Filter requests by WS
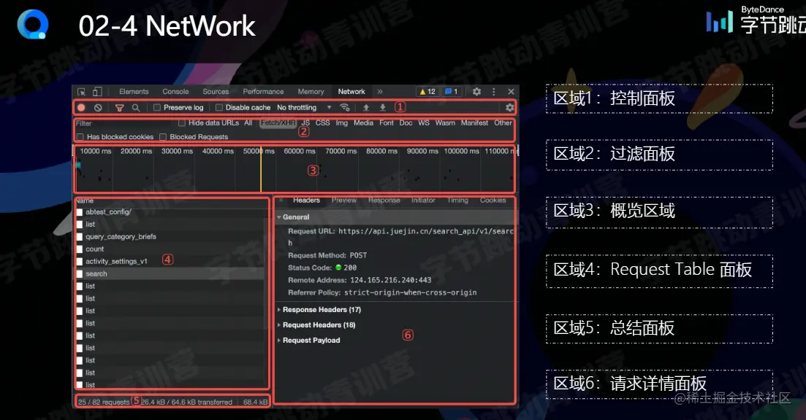 424,123
